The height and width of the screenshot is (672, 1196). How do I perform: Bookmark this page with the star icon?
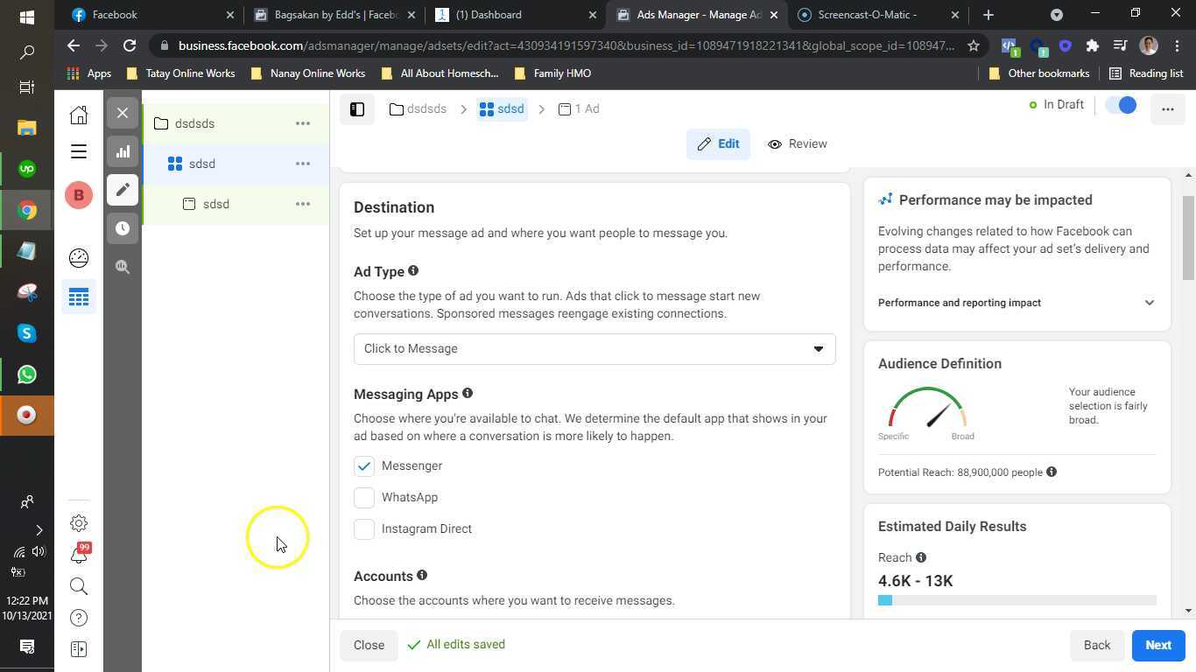(x=974, y=45)
